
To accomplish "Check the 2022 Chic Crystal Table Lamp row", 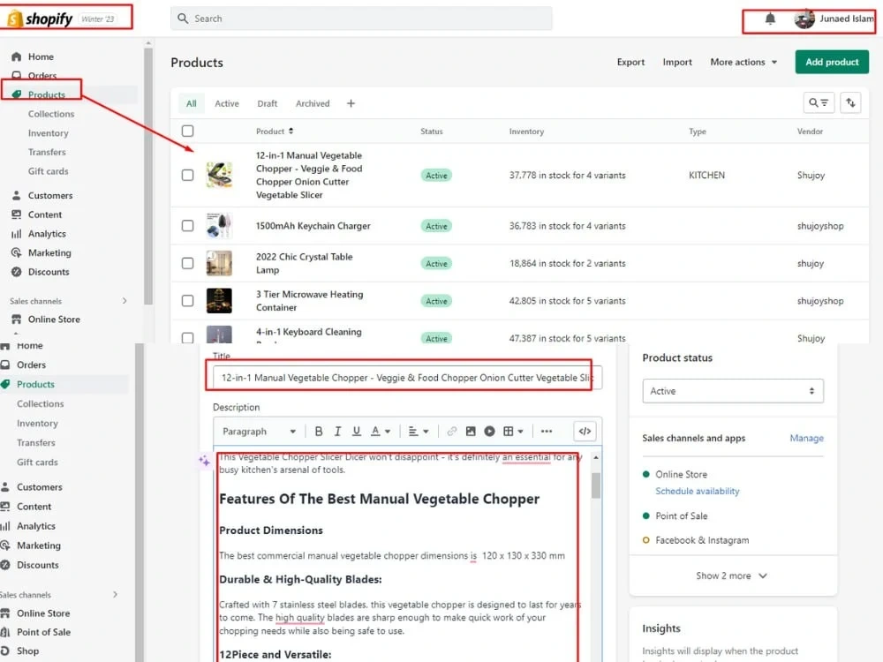I will 187,263.
